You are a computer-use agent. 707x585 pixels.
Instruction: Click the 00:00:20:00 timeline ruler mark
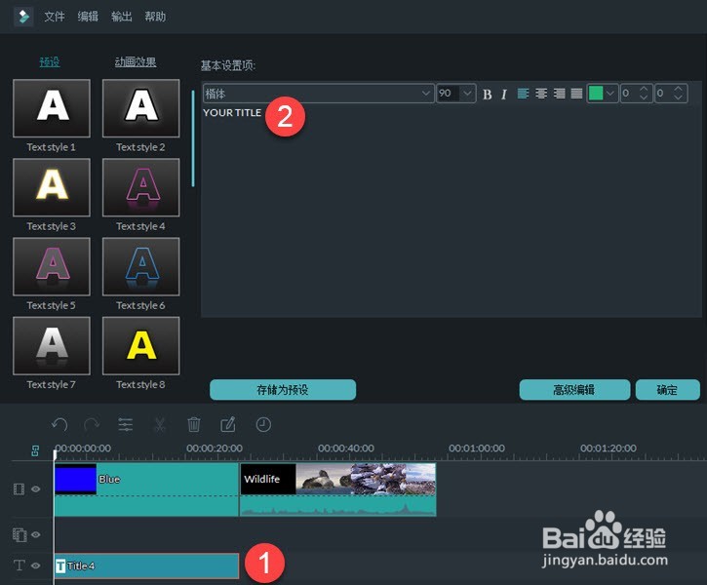(215, 448)
